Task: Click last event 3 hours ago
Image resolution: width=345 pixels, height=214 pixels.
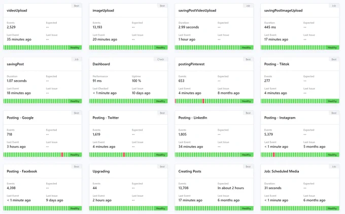Action: pos(16,147)
